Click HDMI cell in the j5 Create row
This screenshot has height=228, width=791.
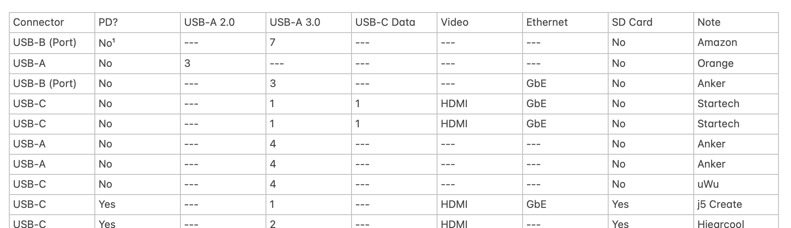click(454, 204)
